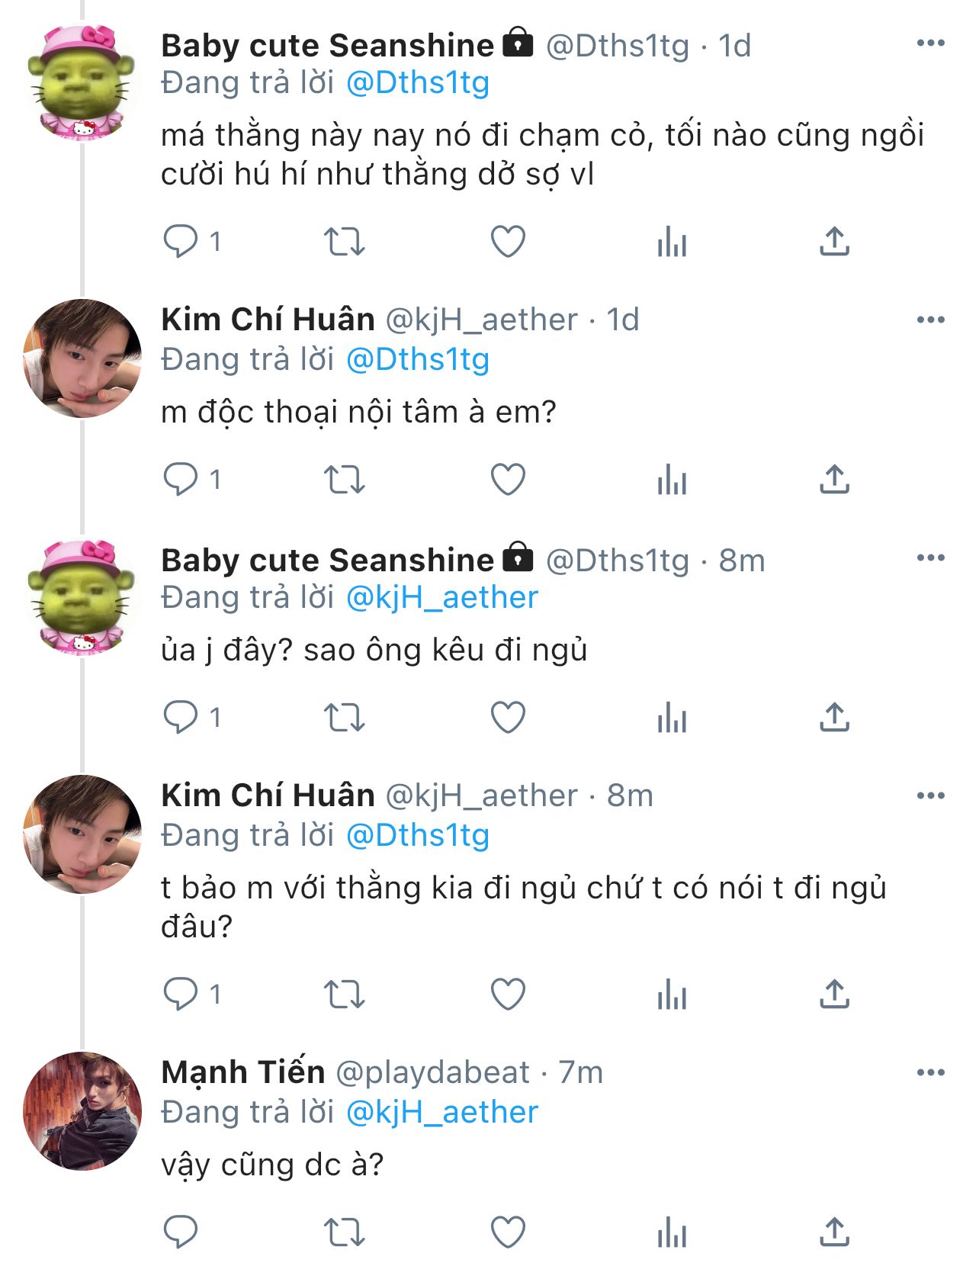Open more options on the first tweet
Screen dimensions: 979x1263
(930, 43)
